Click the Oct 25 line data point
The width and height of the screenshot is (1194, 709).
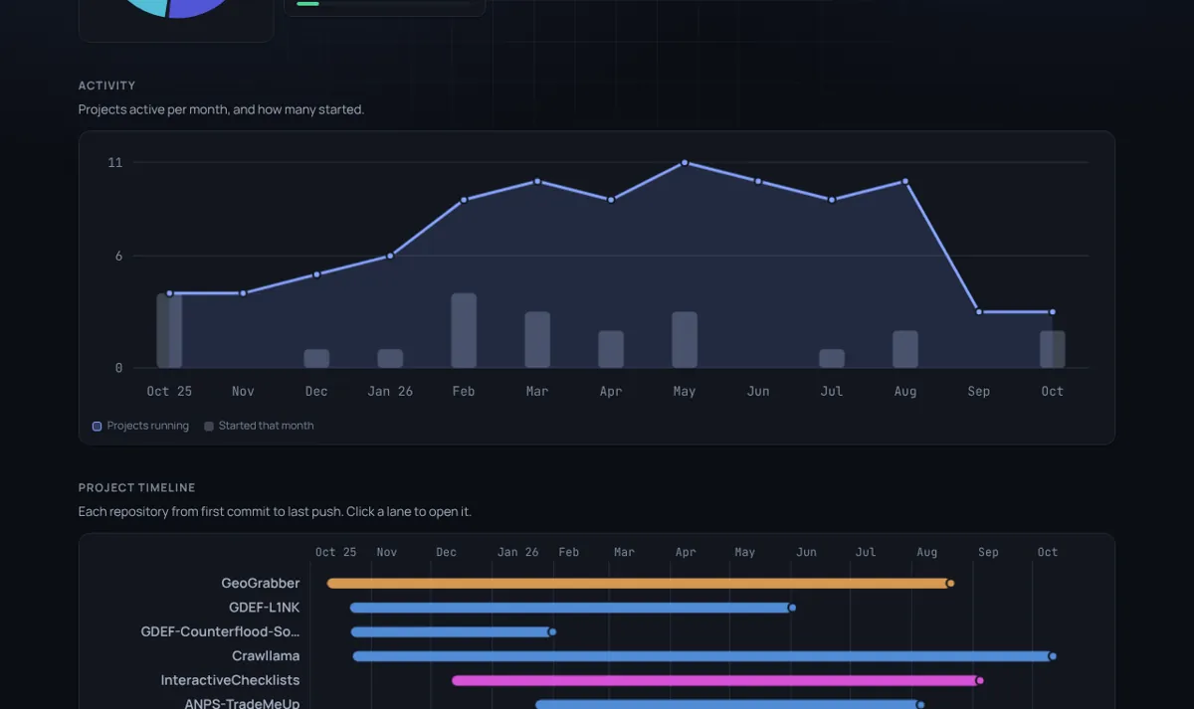(169, 293)
